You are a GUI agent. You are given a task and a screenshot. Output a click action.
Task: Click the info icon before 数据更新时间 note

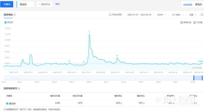(x=5, y=109)
